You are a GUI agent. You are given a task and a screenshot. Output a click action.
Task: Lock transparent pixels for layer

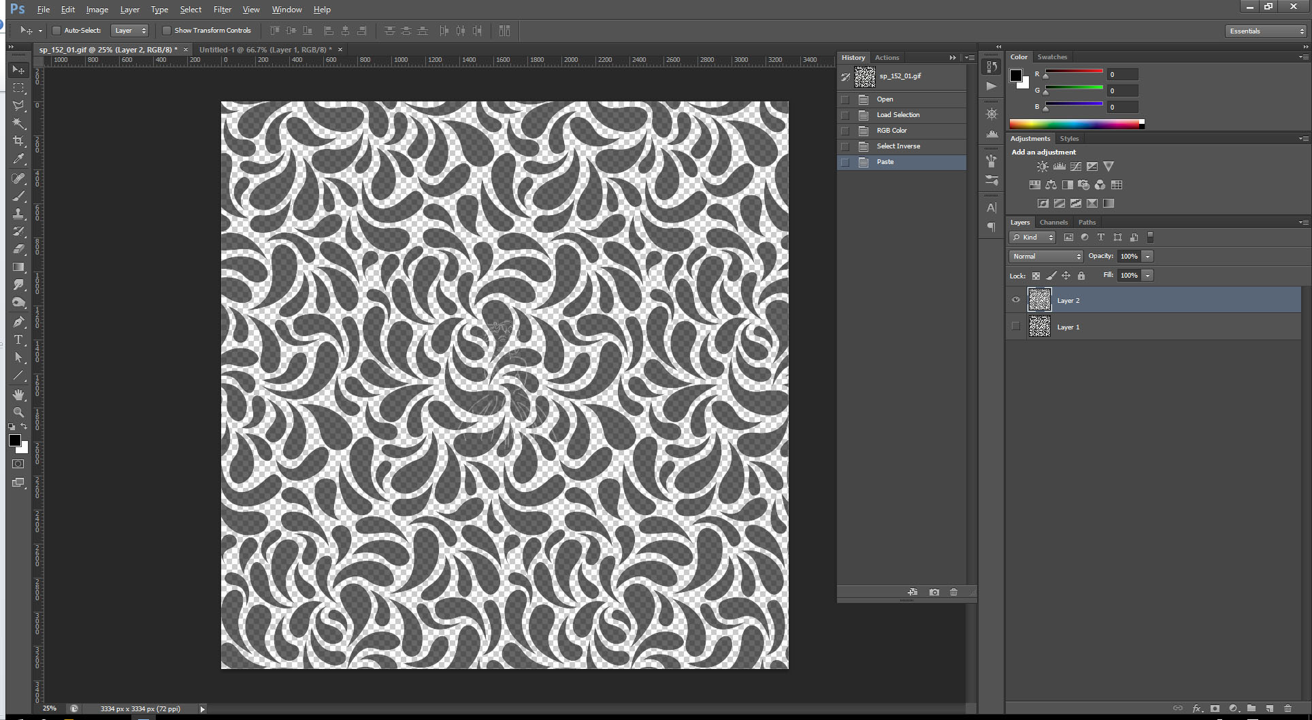(x=1036, y=276)
